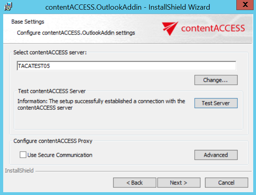Image resolution: width=256 pixels, height=195 pixels.
Task: Click the Configure contentACCESS Proxy group label
Action: (x=53, y=141)
